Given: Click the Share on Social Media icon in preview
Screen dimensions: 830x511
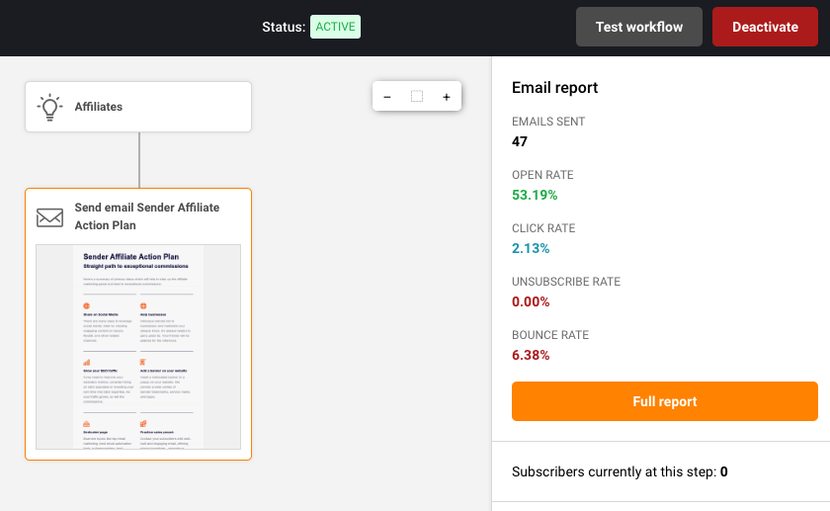Looking at the screenshot, I should click(x=87, y=306).
